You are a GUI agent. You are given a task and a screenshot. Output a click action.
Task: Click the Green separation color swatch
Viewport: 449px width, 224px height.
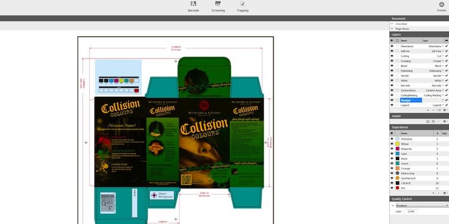[x=398, y=164]
